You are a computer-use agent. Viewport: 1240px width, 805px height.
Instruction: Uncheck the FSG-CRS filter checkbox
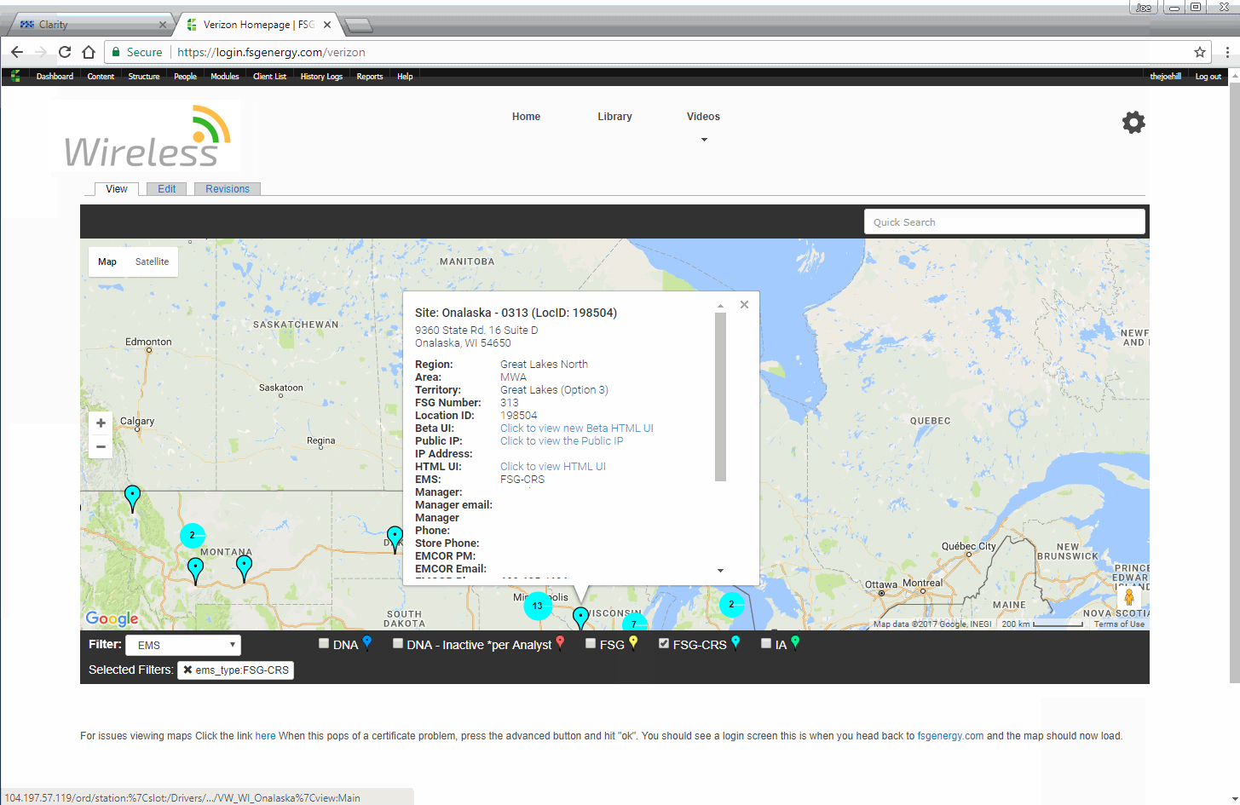pos(664,644)
